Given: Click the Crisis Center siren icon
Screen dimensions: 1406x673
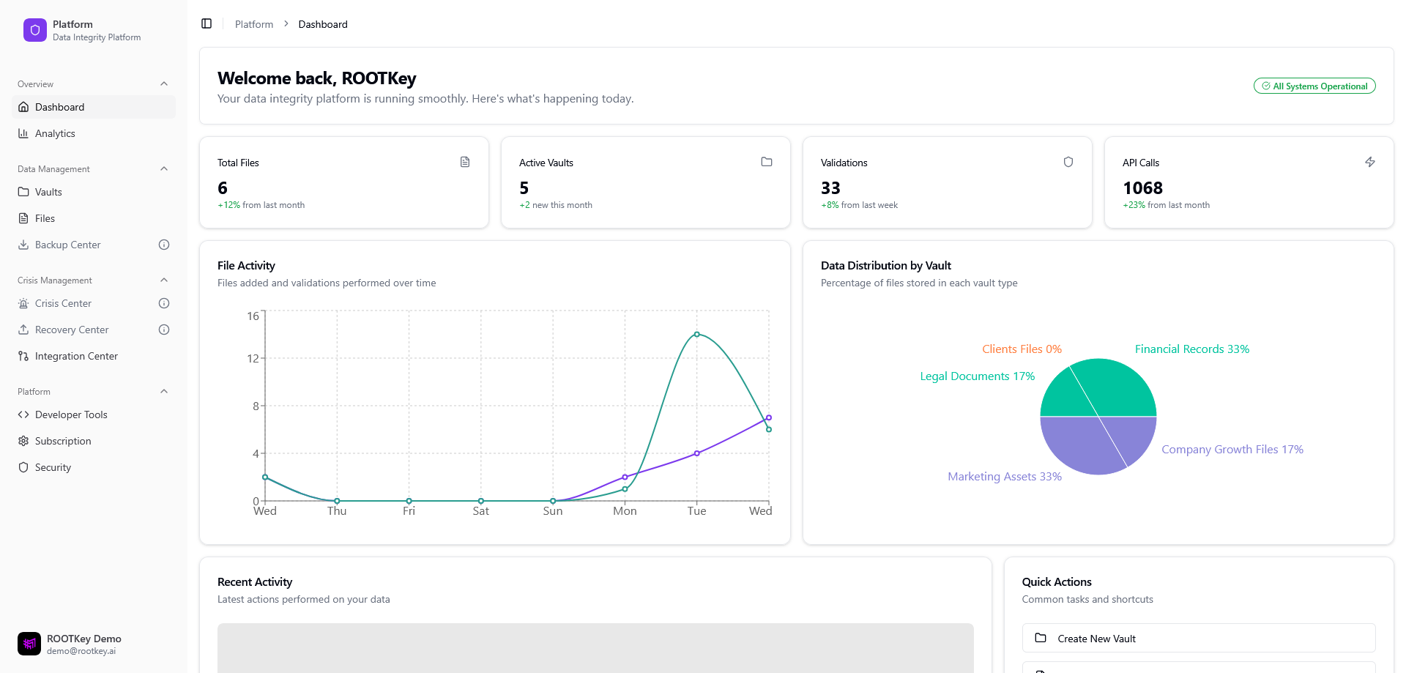Looking at the screenshot, I should [x=23, y=303].
